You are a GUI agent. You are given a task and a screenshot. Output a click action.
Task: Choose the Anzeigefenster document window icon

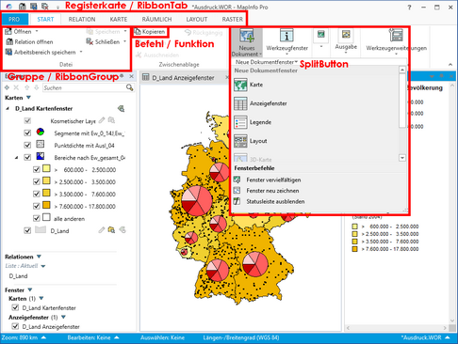(240, 103)
